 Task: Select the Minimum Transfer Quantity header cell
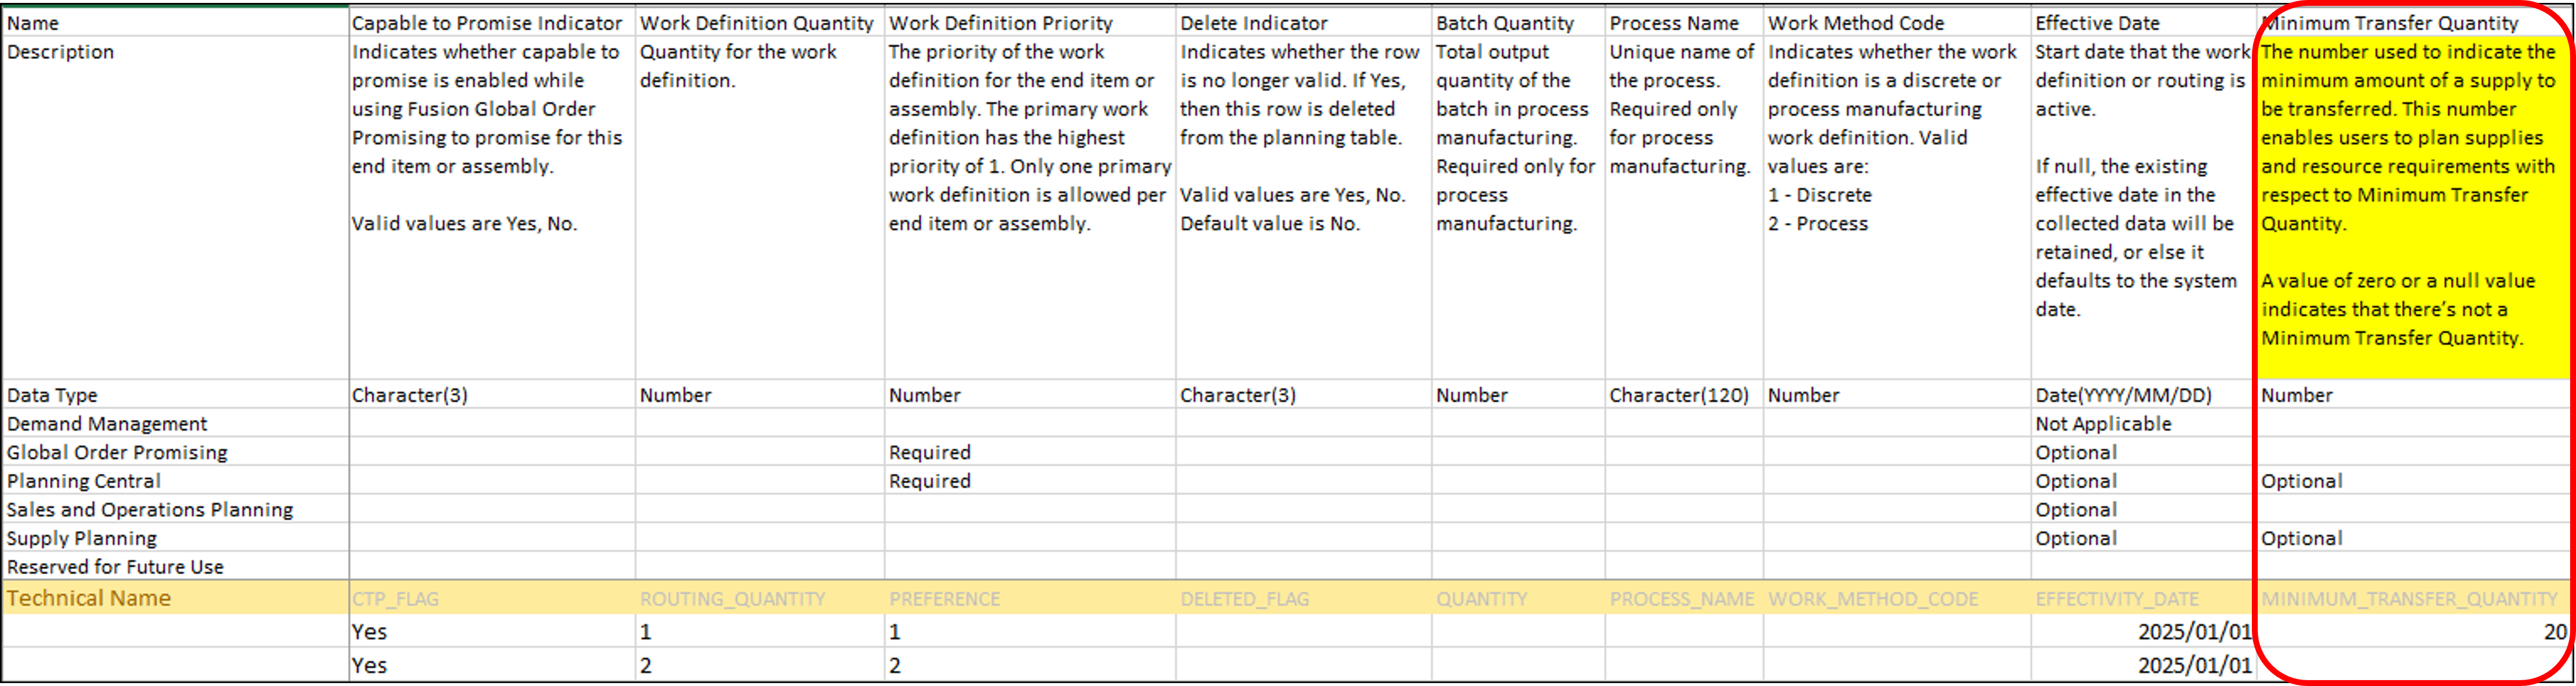(2390, 23)
